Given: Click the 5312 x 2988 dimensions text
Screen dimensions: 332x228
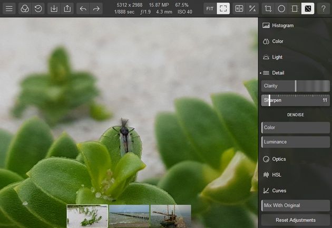Looking at the screenshot, I should click(130, 5).
